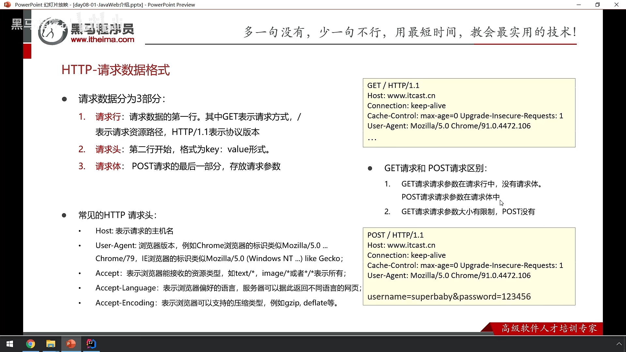Click the www.itheima.com link text
This screenshot has height=352, width=626.
102,40
